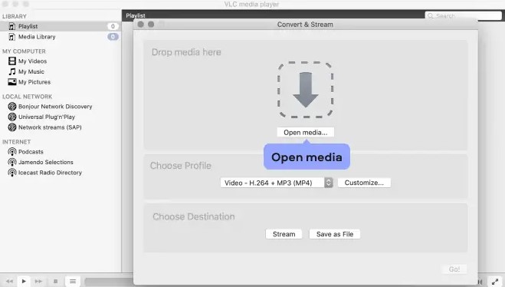Toggle fullscreen with the arrows icon
The image size is (505, 287).
[x=495, y=282]
